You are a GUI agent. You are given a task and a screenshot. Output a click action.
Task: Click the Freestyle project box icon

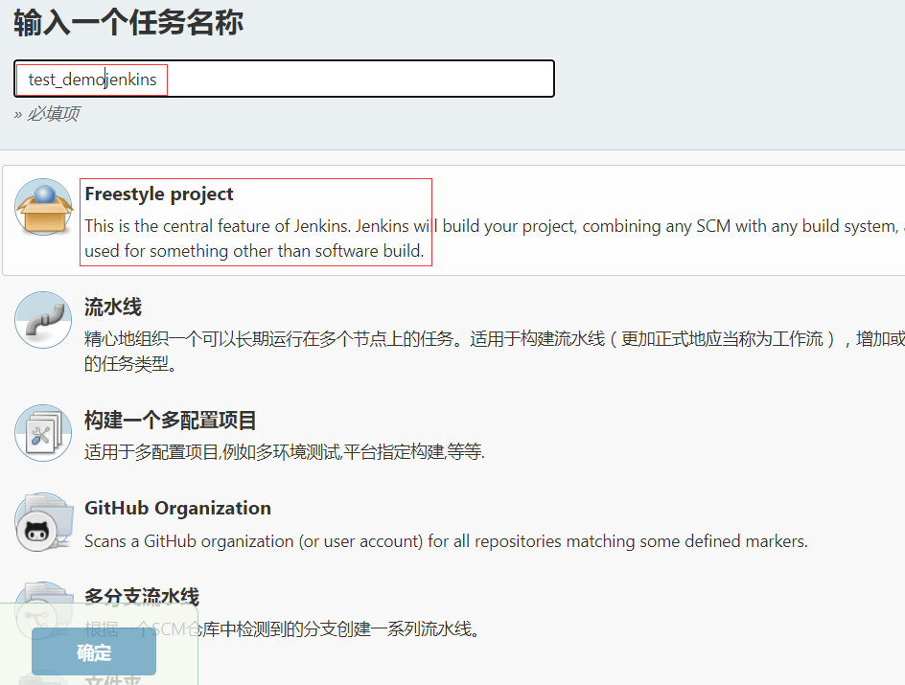click(44, 207)
